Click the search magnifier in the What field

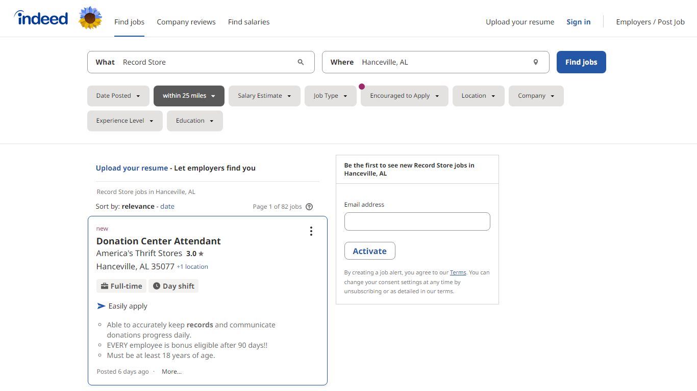click(x=301, y=62)
